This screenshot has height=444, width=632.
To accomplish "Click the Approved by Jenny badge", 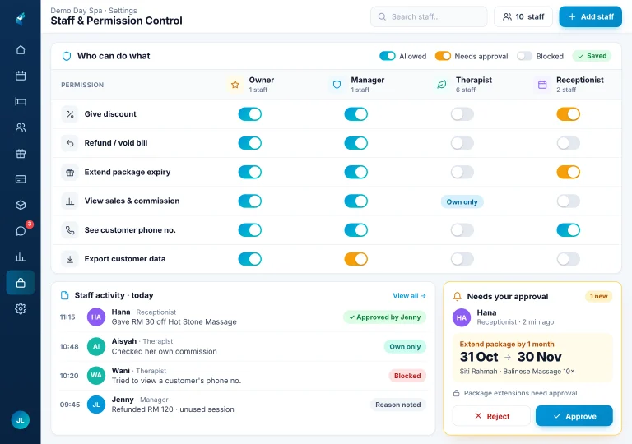I will coord(385,317).
